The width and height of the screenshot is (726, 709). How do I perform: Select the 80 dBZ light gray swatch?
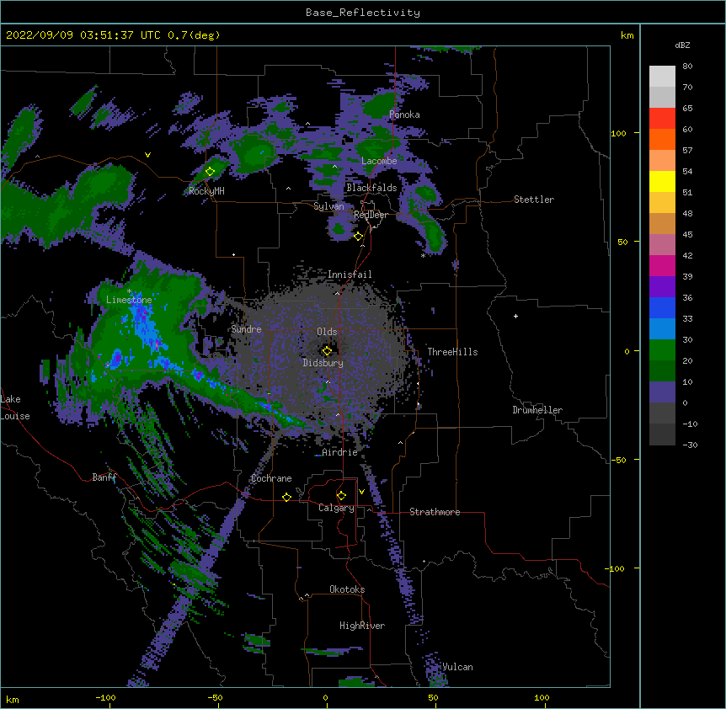662,77
